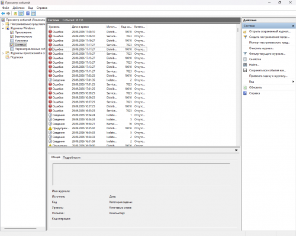The width and height of the screenshot is (296, 236).
Task: Click Сохранить все события floppy icon
Action: (x=245, y=70)
